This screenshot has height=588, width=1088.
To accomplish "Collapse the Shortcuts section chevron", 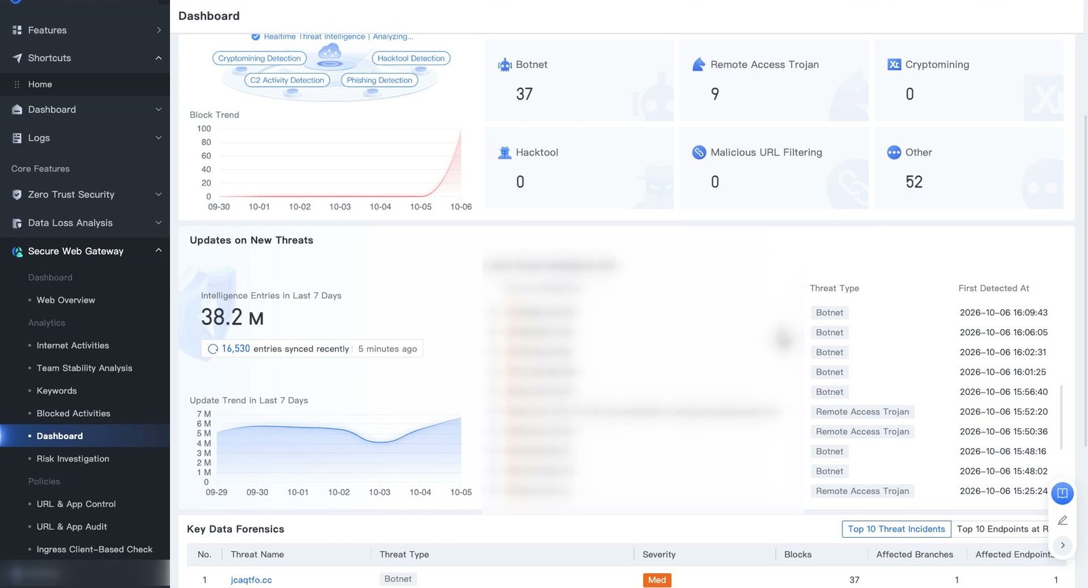I will pyautogui.click(x=158, y=58).
